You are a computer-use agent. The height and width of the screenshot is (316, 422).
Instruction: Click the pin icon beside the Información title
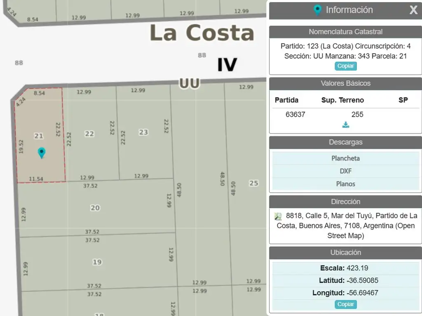point(317,10)
